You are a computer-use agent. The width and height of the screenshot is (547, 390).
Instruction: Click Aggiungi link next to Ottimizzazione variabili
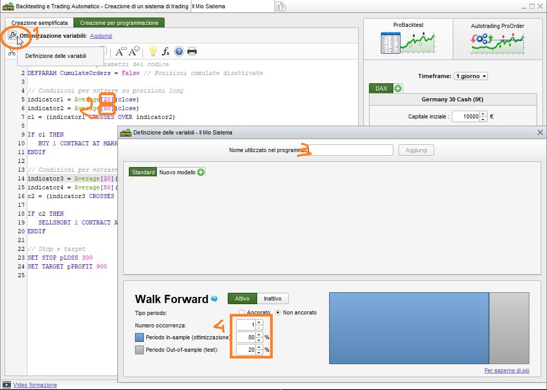point(101,36)
